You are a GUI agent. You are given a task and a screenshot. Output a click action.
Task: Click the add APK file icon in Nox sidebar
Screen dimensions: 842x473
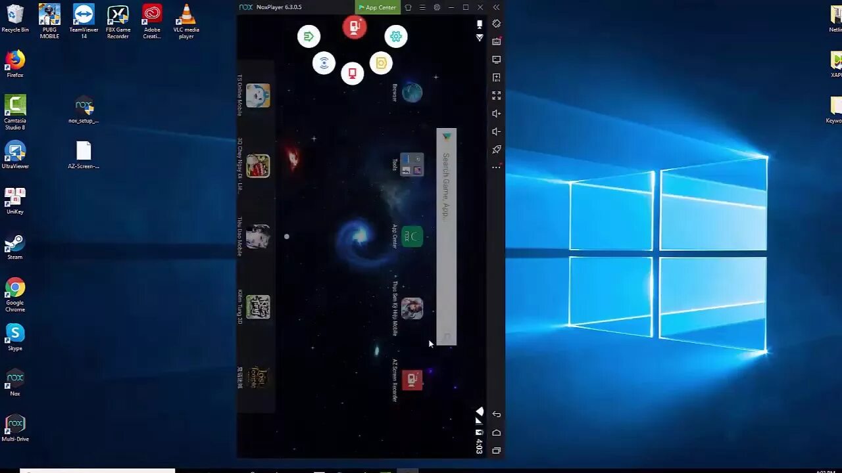pos(497,78)
